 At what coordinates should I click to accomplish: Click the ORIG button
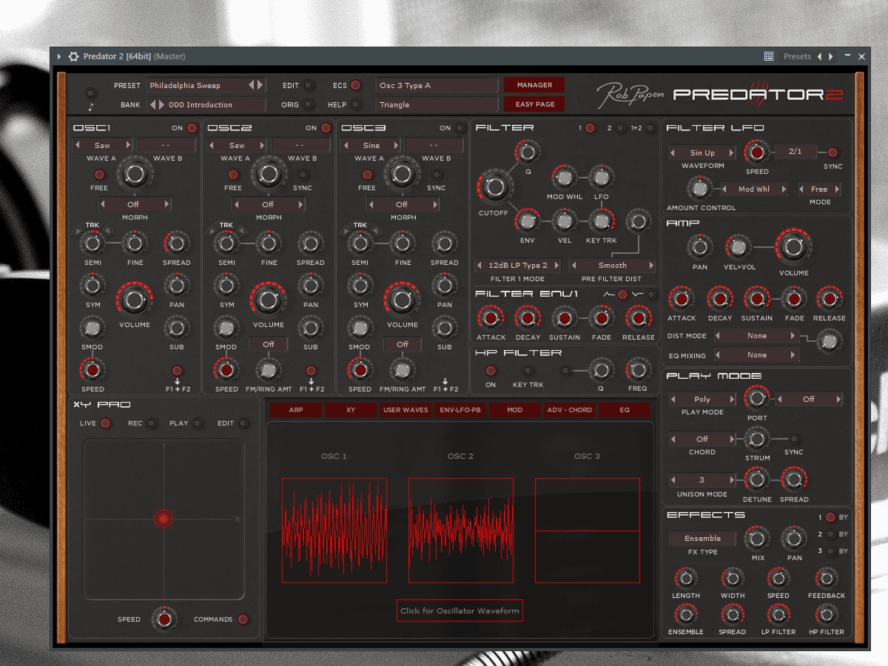308,104
